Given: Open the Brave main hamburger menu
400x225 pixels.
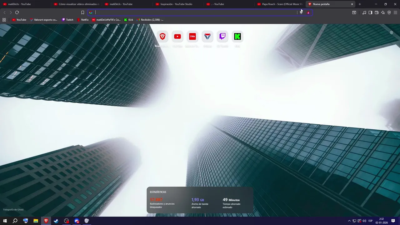Looking at the screenshot, I should point(395,12).
